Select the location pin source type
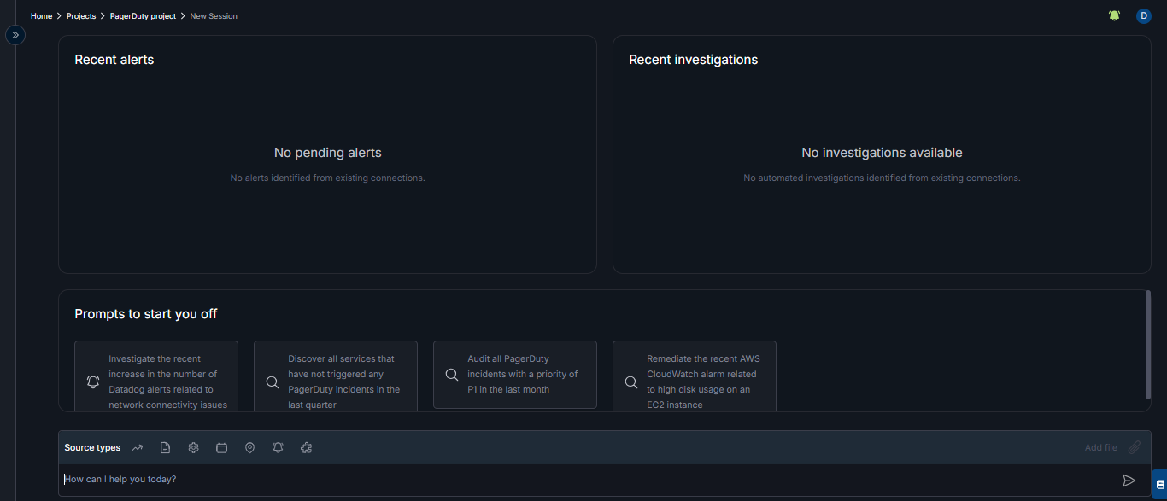Viewport: 1167px width, 501px height. 249,448
